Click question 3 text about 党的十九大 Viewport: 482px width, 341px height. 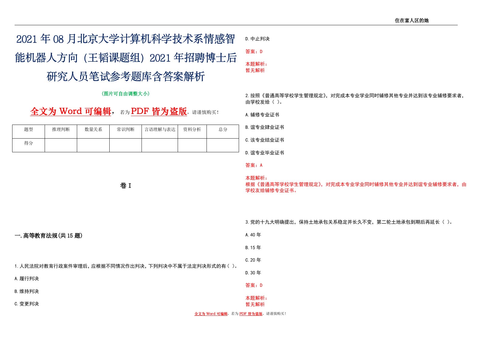tap(350, 222)
